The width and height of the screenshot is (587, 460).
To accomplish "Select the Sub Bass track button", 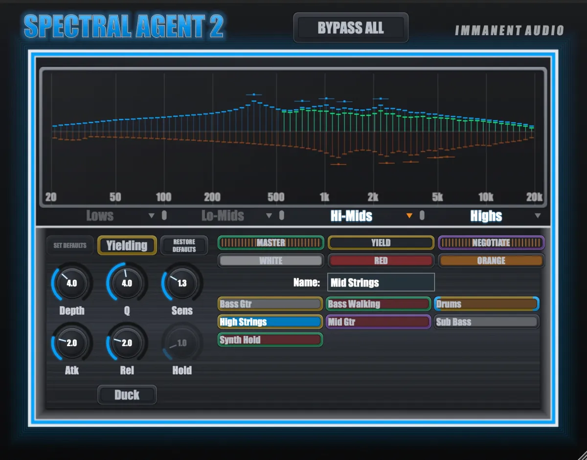I will coord(486,322).
